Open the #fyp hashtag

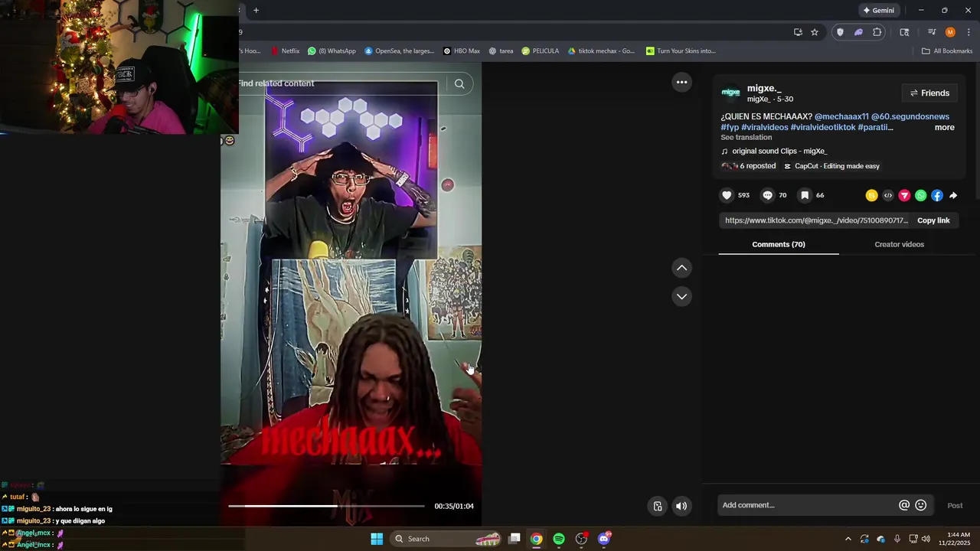pos(730,128)
